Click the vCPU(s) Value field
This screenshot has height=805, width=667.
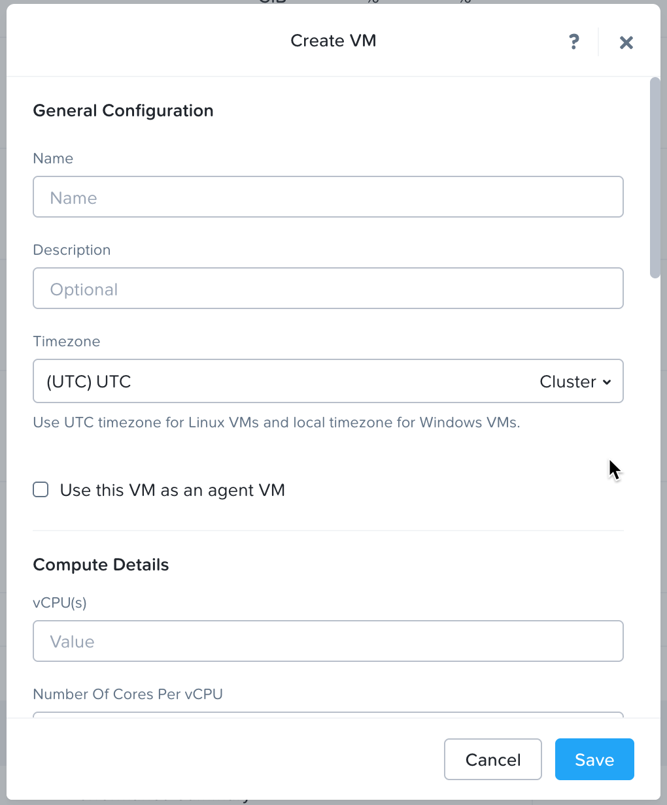pos(328,641)
